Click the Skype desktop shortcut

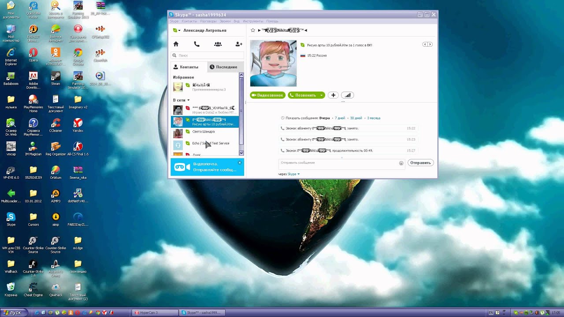pos(11,219)
